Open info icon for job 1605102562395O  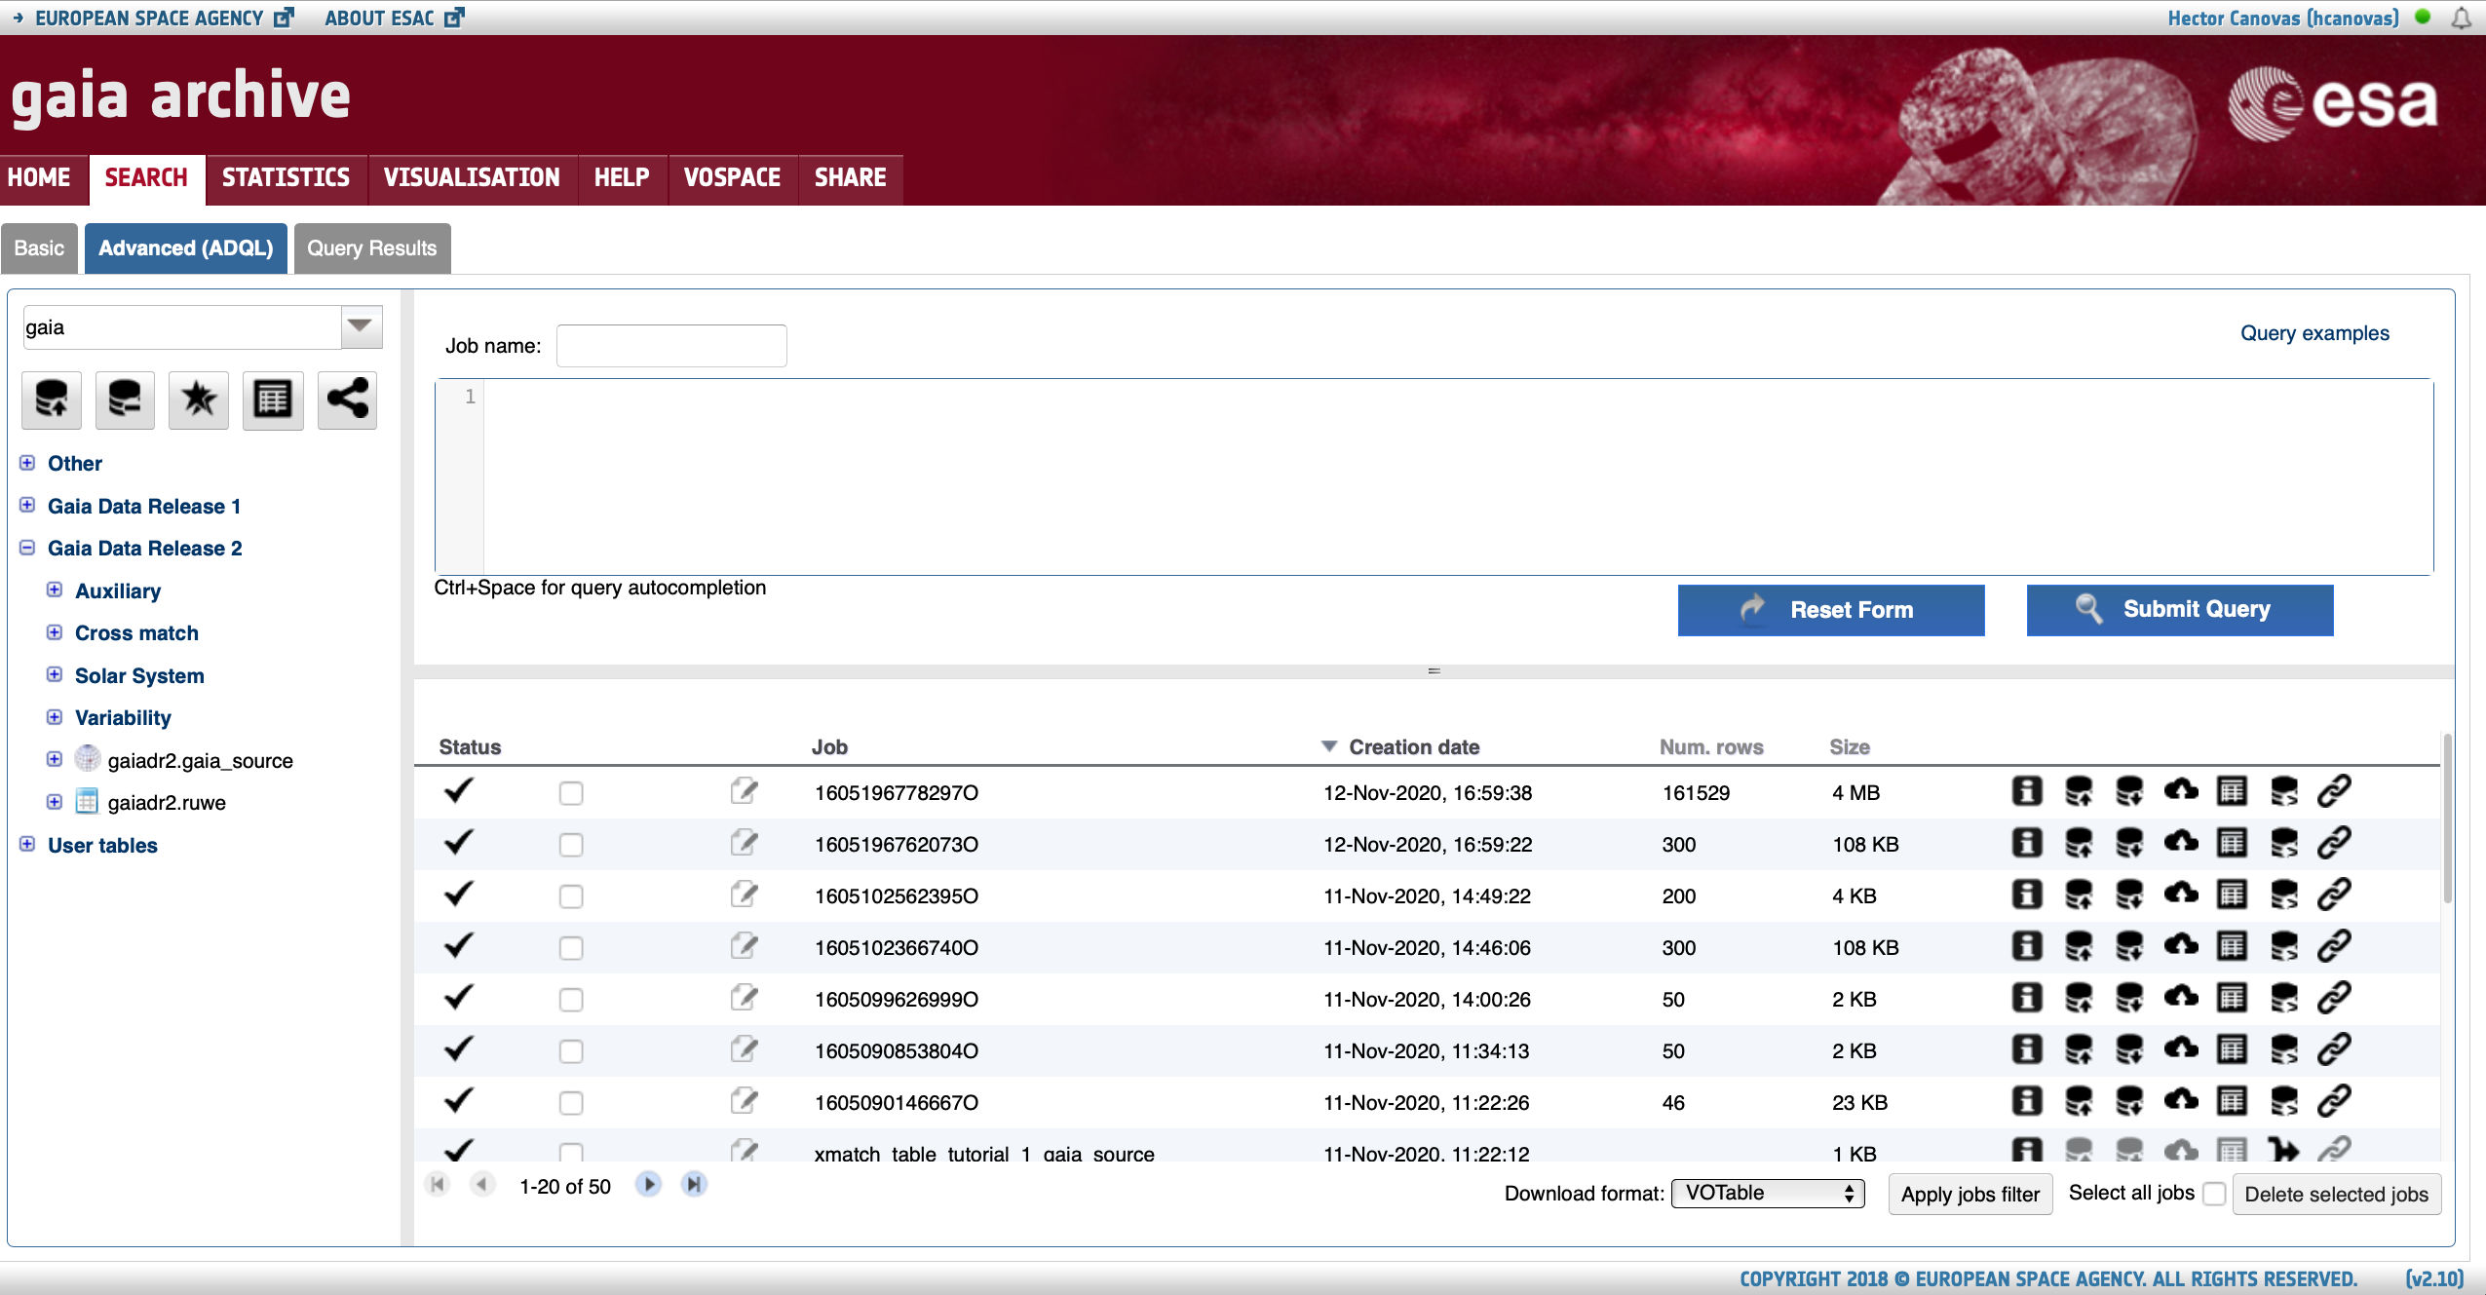tap(2027, 895)
